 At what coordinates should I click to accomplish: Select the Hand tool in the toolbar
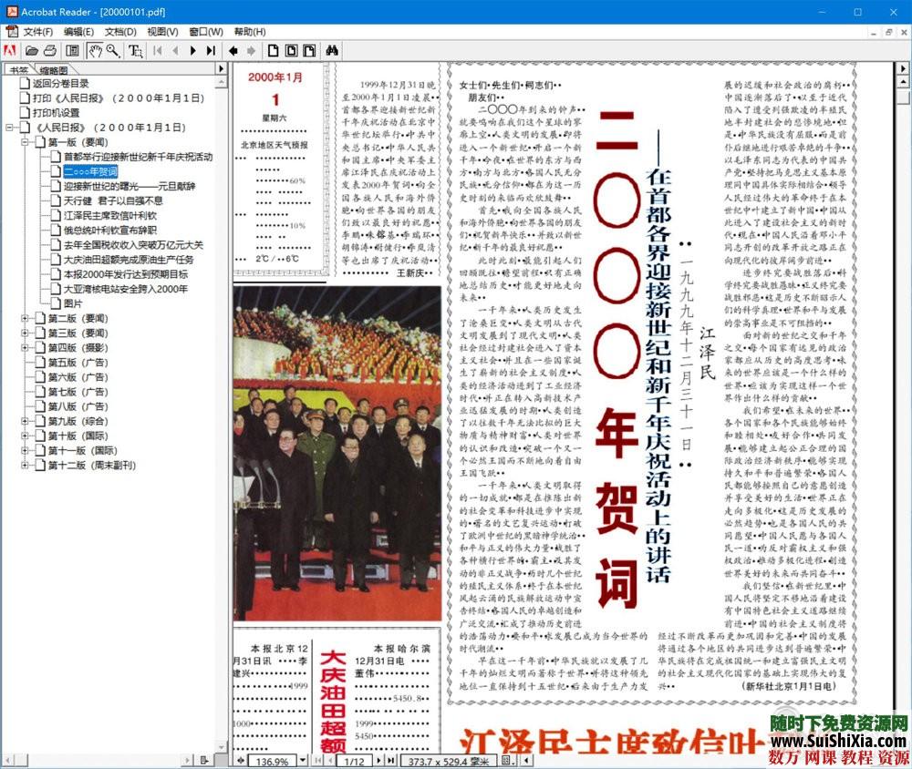94,51
